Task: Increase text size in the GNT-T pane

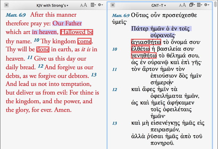Action: click(184, 5)
